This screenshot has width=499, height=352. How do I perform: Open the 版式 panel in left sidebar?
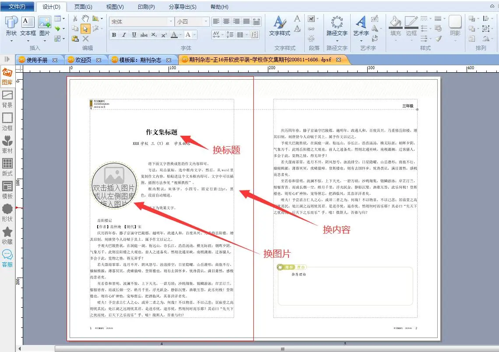[x=7, y=167]
